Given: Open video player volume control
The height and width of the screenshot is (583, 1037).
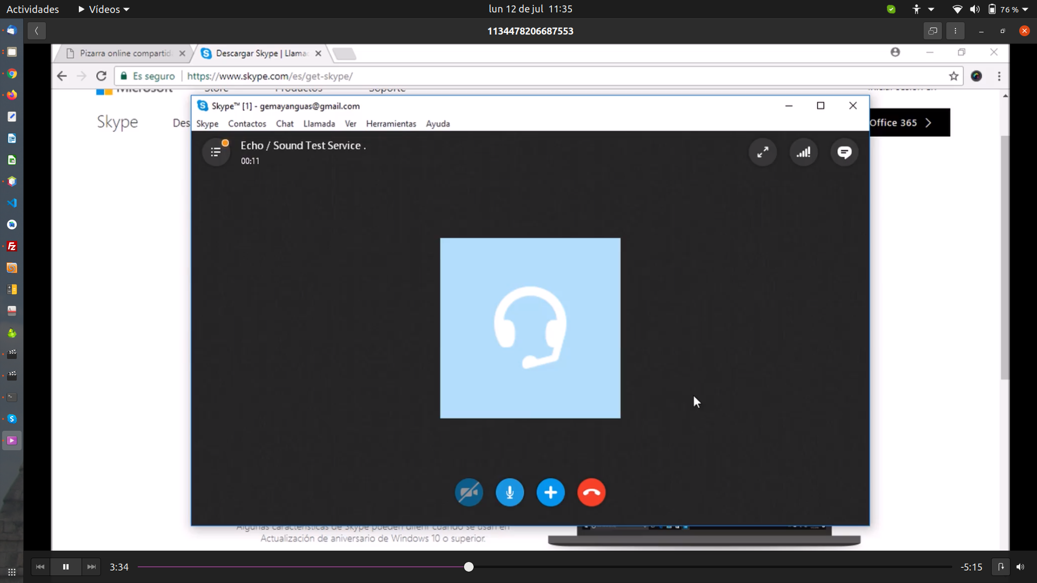Looking at the screenshot, I should click(x=1020, y=567).
